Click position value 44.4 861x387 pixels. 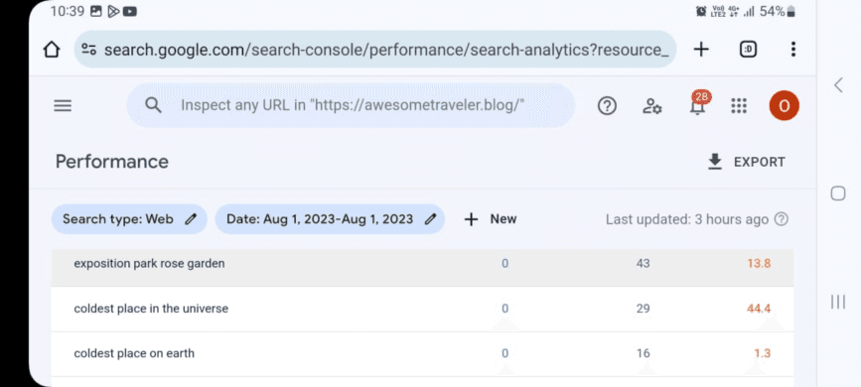tap(759, 309)
